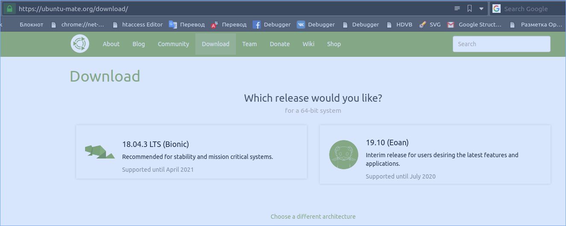Bookmark this page with the bookmark icon
Screen dimensions: 566x226
pyautogui.click(x=469, y=9)
